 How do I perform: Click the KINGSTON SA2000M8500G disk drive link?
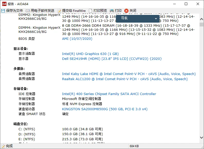tap(105, 109)
